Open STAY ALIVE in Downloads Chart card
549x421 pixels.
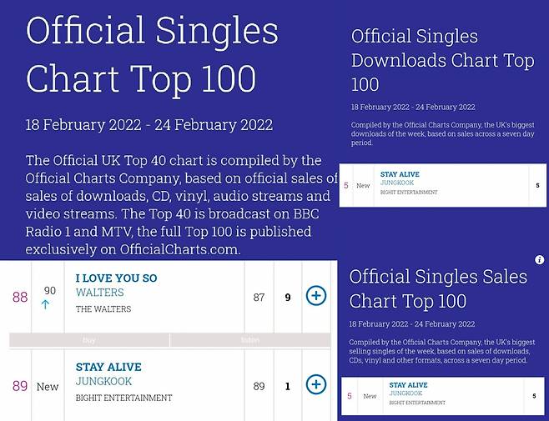click(400, 174)
